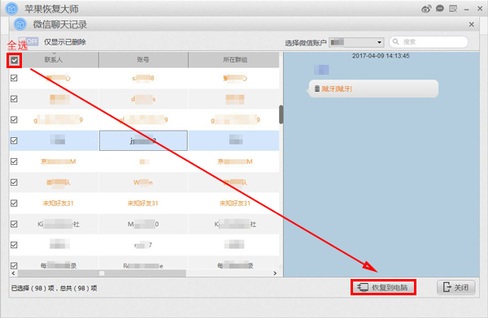Screen dimensions: 488x318
Task: Open the 选择微信账户 dropdown
Action: [x=356, y=42]
